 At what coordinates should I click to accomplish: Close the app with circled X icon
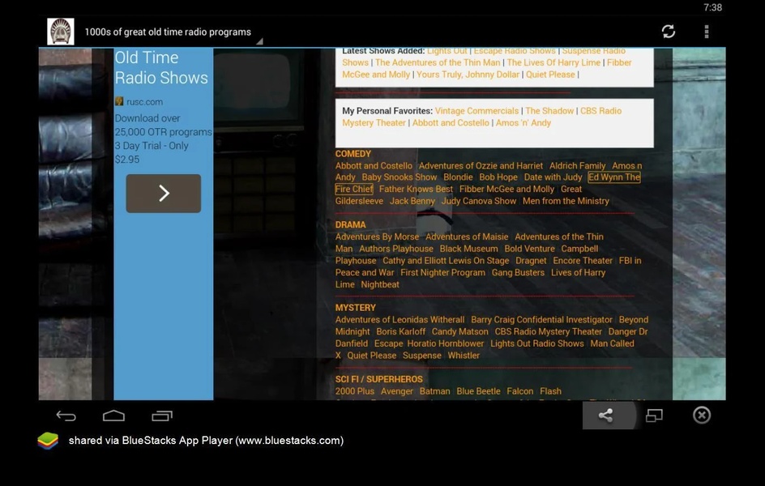(x=702, y=416)
